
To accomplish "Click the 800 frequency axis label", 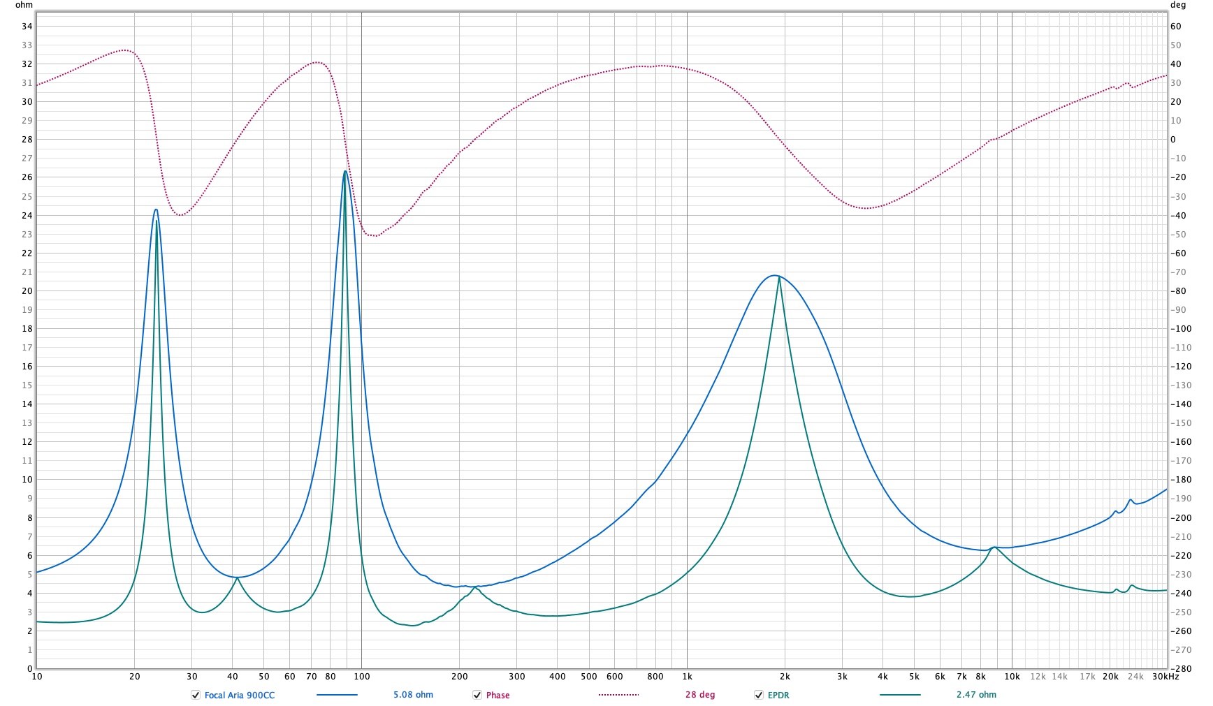I will pos(655,676).
